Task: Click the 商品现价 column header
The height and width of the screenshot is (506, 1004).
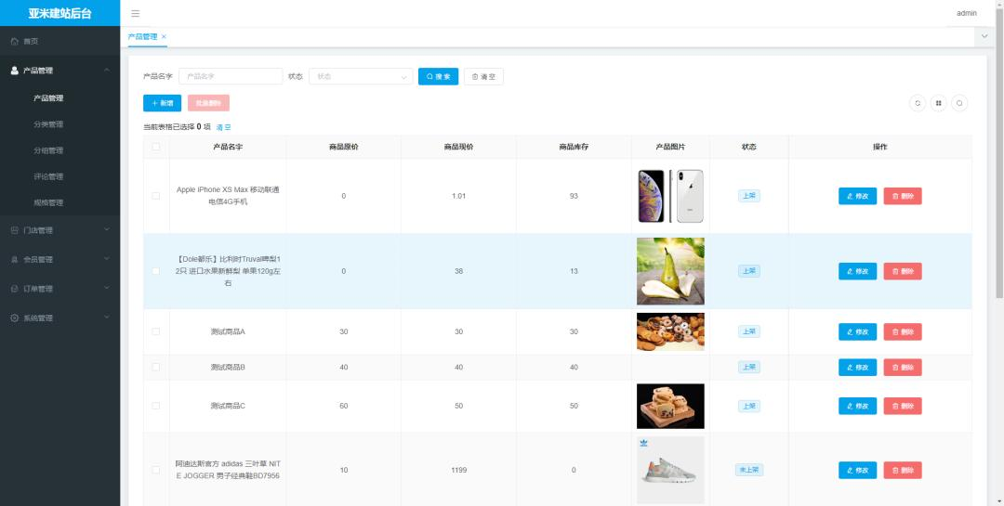Action: click(458, 147)
